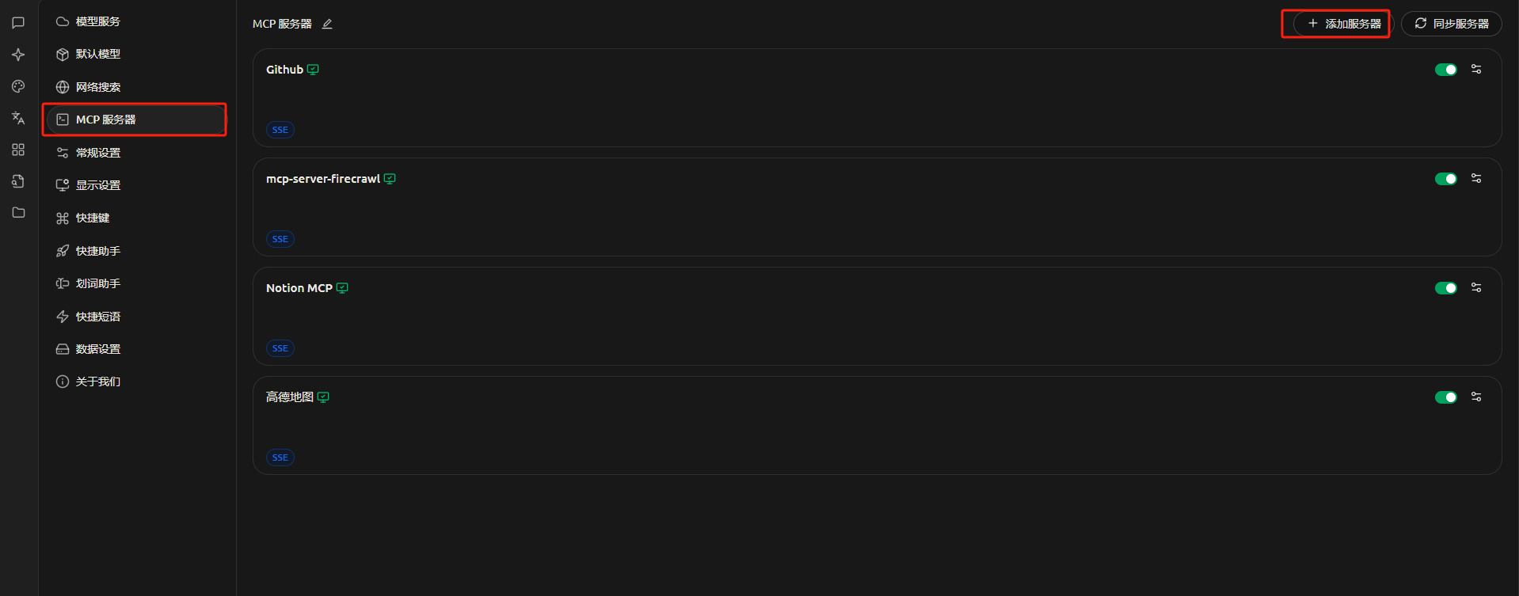This screenshot has height=596, width=1519.
Task: Disable the Github server toggle
Action: pyautogui.click(x=1445, y=70)
